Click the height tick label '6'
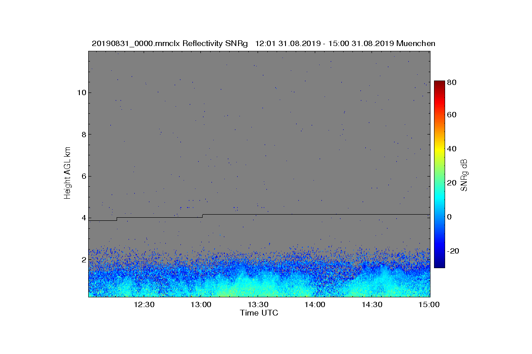This screenshot has height=354, width=532. [83, 176]
